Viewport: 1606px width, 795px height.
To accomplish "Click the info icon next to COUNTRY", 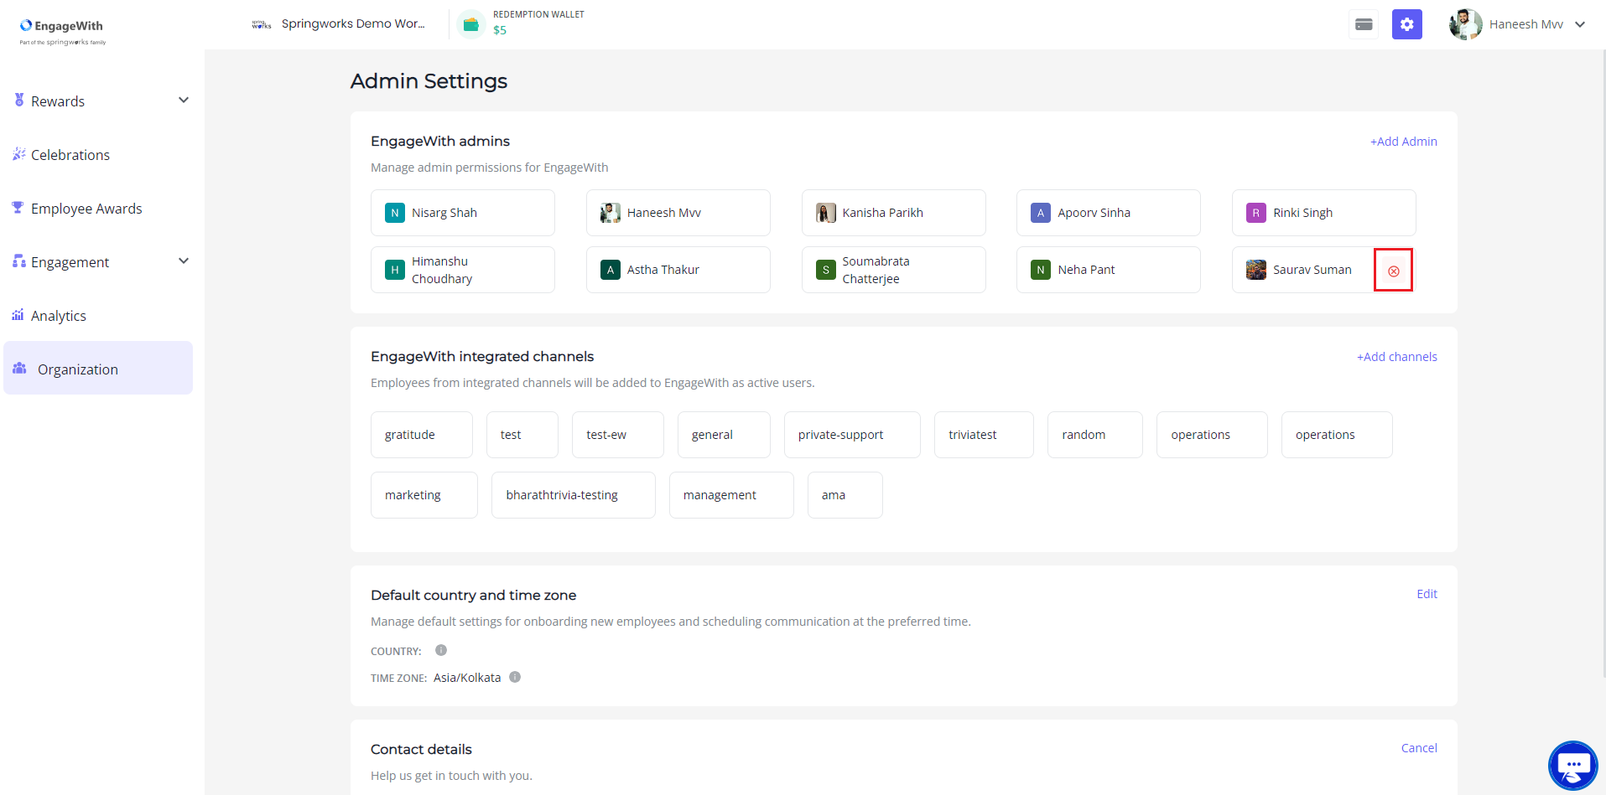I will (x=441, y=650).
